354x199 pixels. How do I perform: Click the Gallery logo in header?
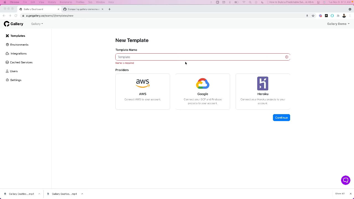pyautogui.click(x=14, y=24)
